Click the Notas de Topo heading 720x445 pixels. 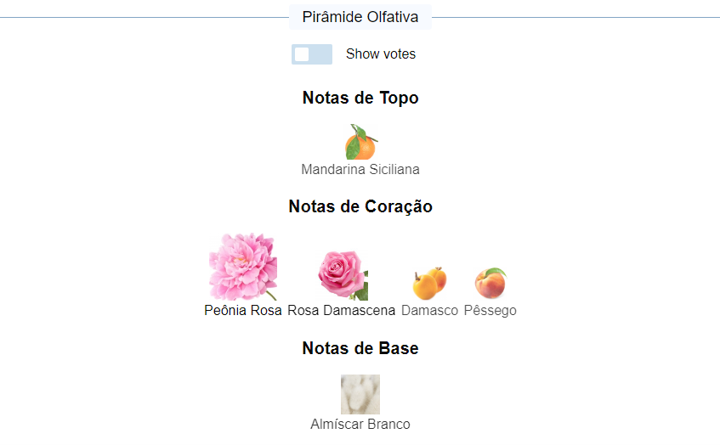point(360,99)
